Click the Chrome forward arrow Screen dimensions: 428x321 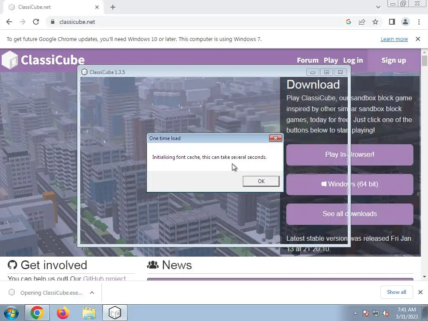[x=23, y=22]
